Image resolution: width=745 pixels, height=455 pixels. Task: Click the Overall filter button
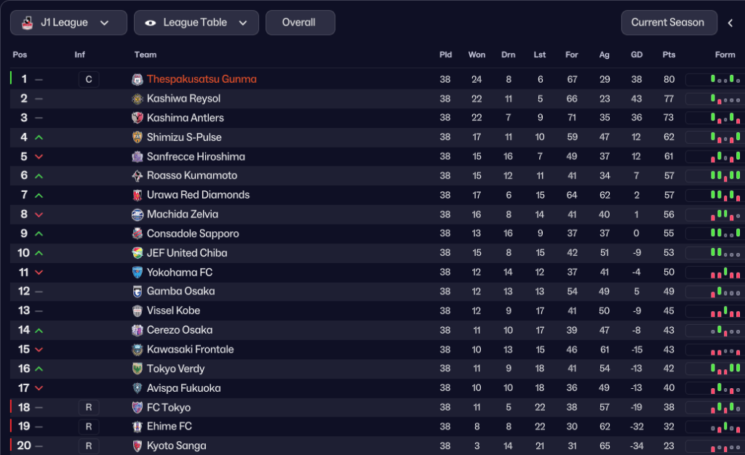click(300, 23)
